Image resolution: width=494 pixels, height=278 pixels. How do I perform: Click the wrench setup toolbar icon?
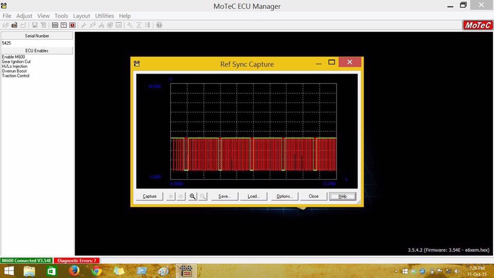(x=130, y=25)
